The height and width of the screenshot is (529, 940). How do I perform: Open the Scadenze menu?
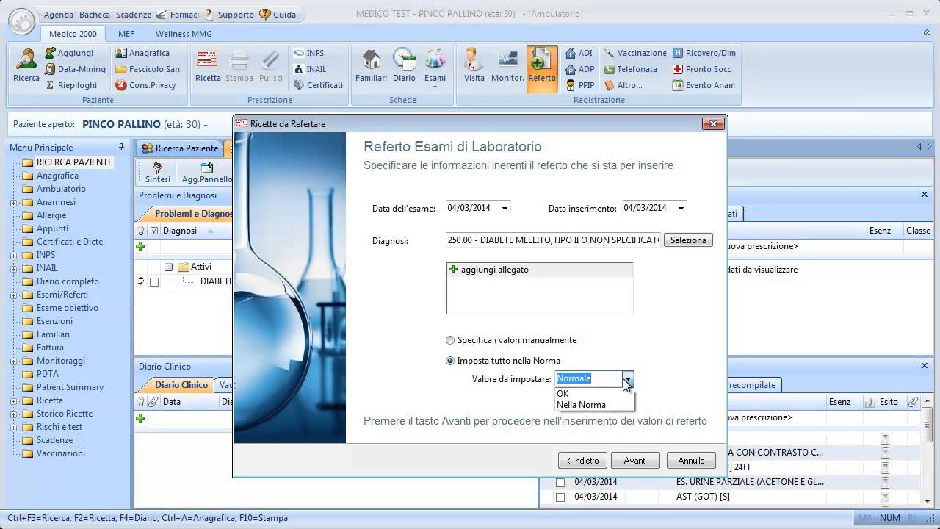134,15
